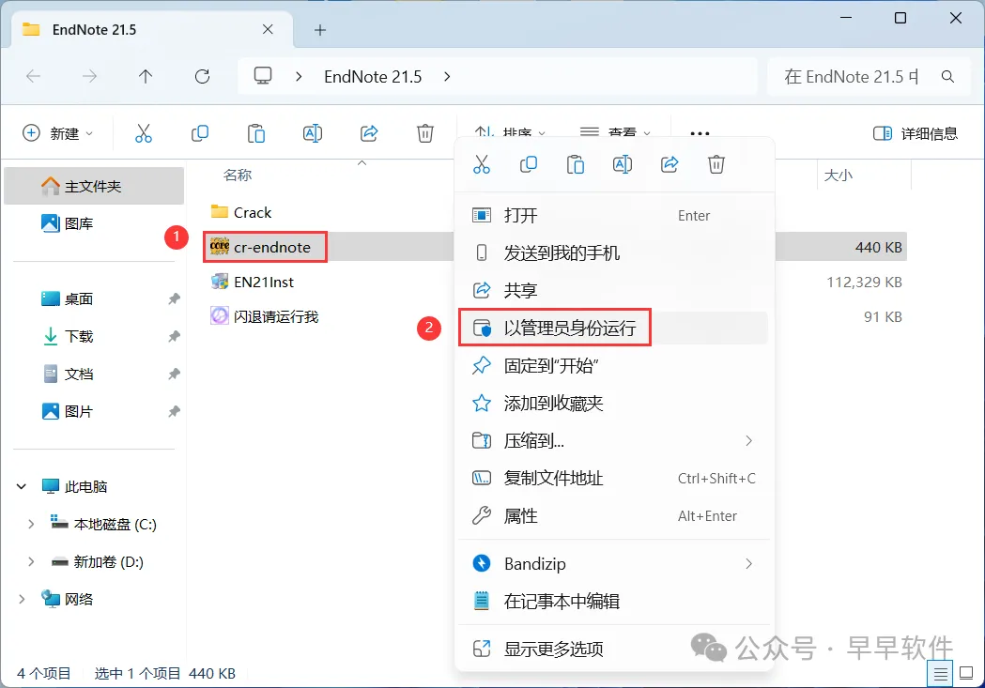This screenshot has width=985, height=688.
Task: Click the rename icon in the Explorer toolbar
Action: pos(312,133)
